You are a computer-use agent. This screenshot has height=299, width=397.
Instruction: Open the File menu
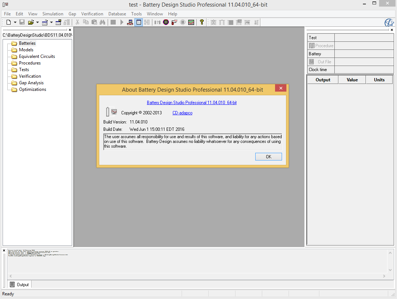coord(7,14)
